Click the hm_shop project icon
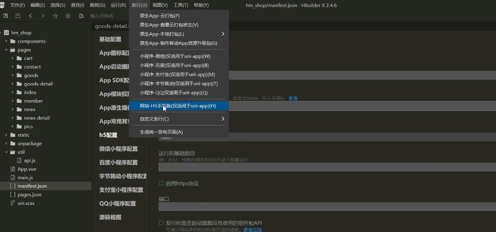This screenshot has width=496, height=232. pyautogui.click(x=6, y=33)
